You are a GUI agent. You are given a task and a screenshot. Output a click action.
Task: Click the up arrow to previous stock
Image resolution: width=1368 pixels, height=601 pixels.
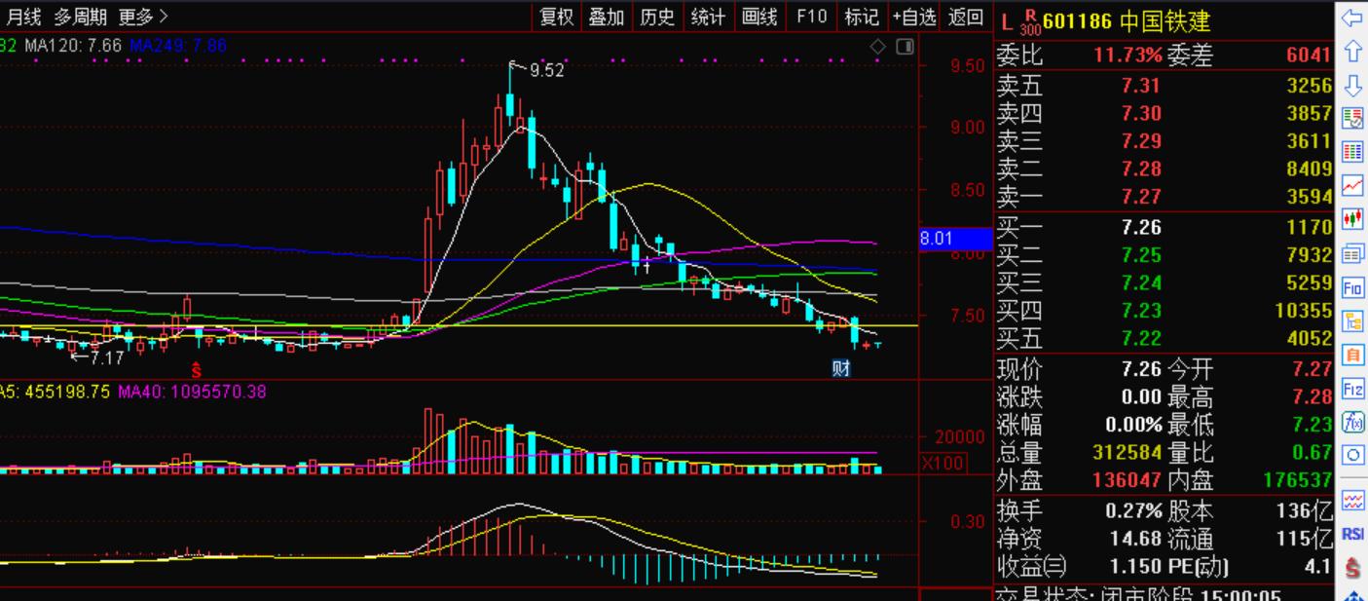(1352, 52)
